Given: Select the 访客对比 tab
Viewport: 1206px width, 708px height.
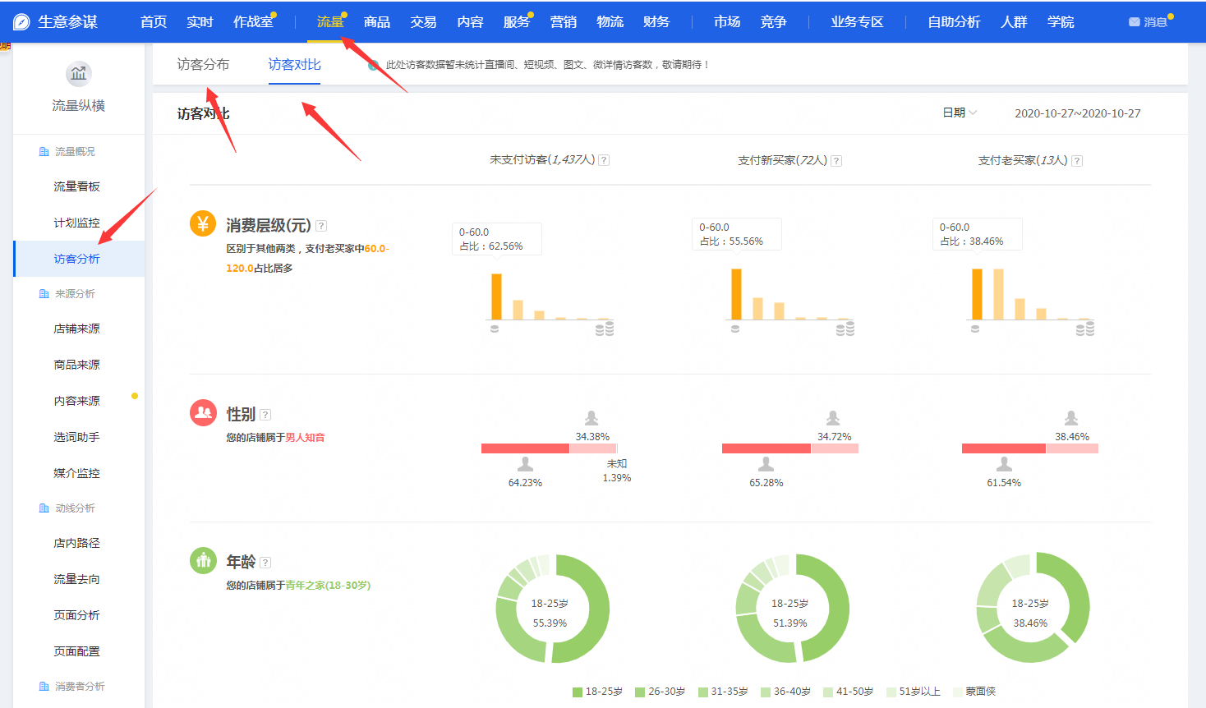Looking at the screenshot, I should (294, 64).
